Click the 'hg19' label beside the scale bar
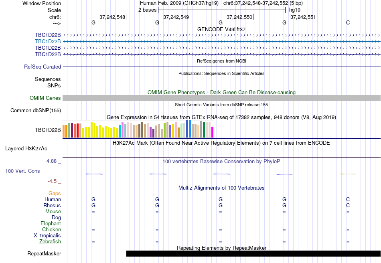This screenshot has width=381, height=263. (x=295, y=10)
